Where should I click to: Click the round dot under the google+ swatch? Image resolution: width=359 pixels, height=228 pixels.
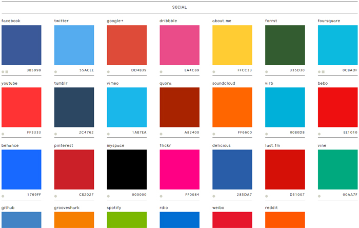tap(108, 72)
